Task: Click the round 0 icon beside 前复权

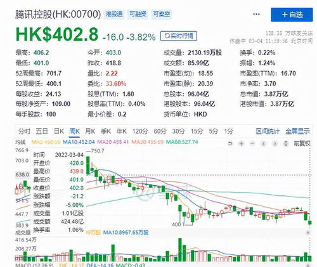Action: [286, 144]
